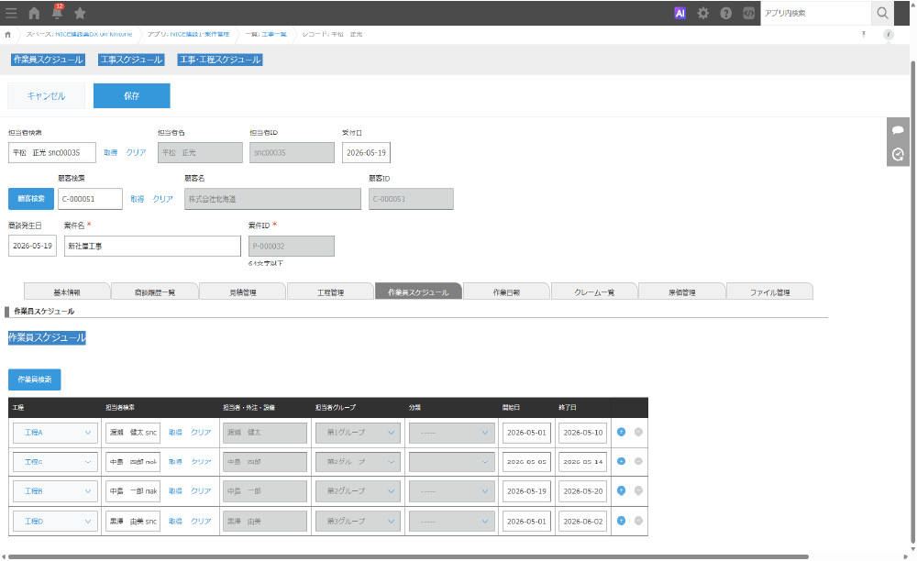
Task: Open the 工程D dropdown
Action: pyautogui.click(x=55, y=521)
